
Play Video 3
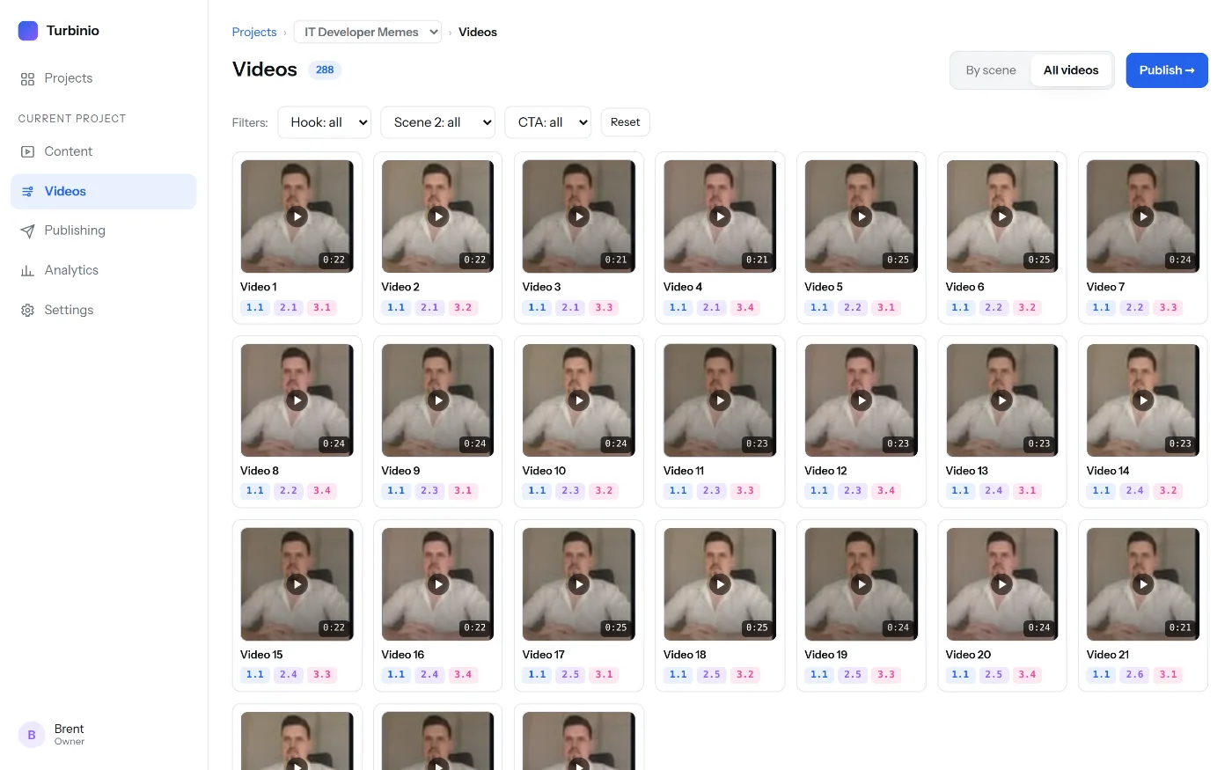pos(579,216)
